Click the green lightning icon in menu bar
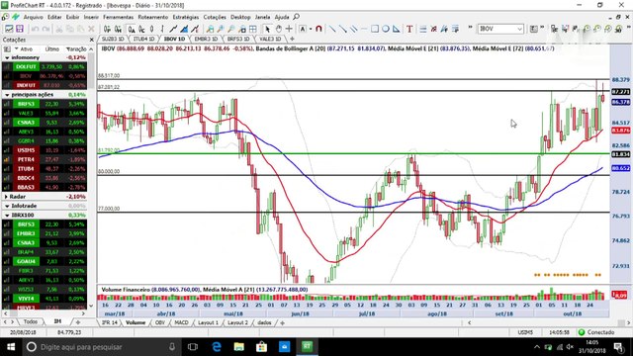This screenshot has width=633, height=356. (x=16, y=17)
